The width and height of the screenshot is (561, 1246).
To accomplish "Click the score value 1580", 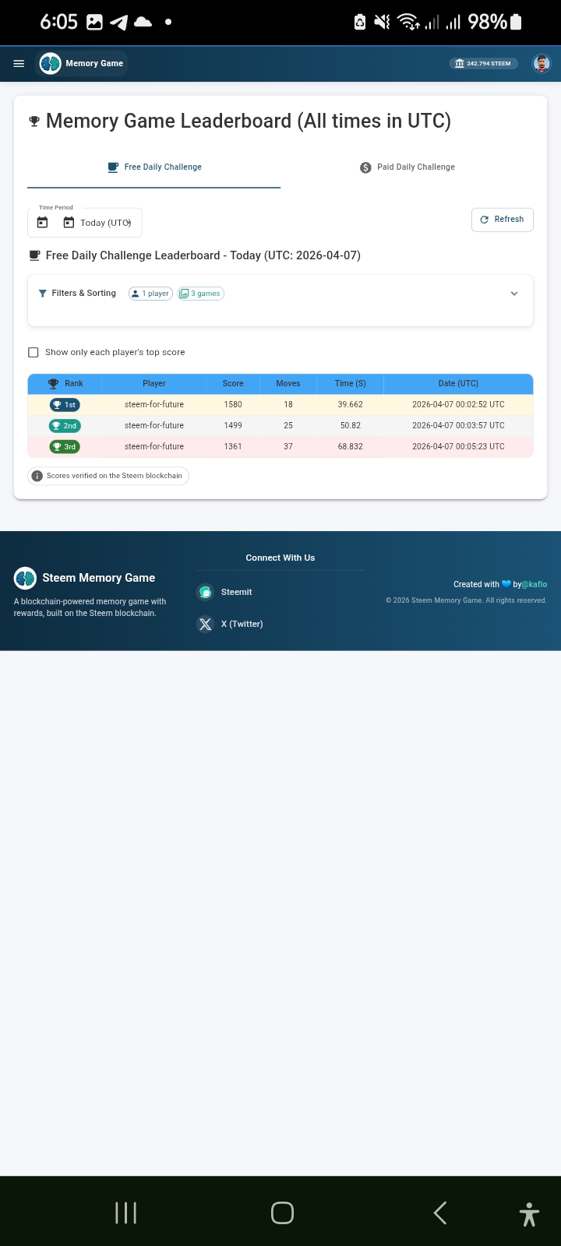I will (233, 405).
